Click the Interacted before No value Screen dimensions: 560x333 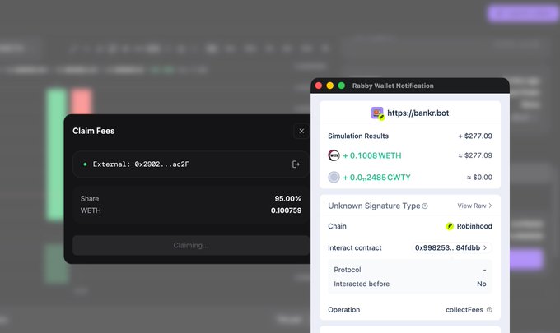pos(482,284)
